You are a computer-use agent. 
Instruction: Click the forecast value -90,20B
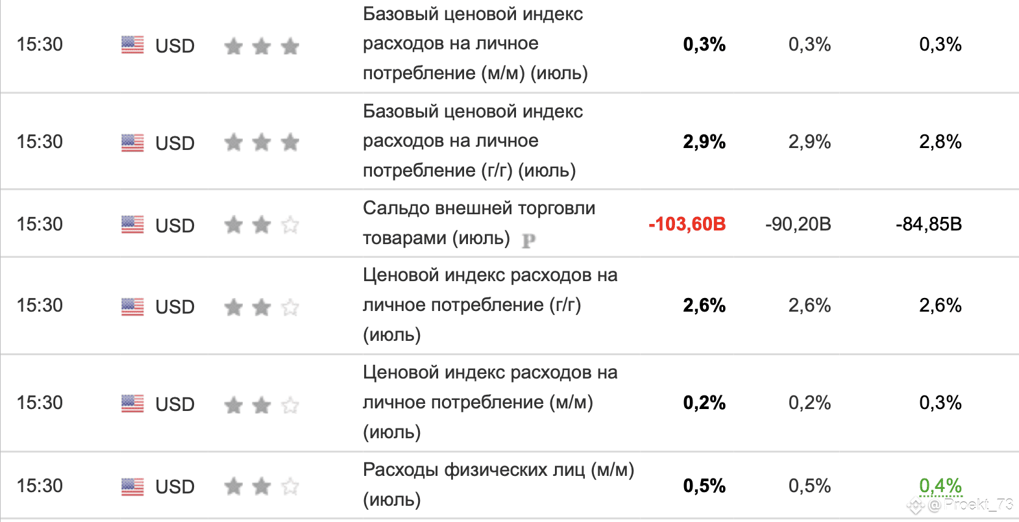tap(798, 224)
